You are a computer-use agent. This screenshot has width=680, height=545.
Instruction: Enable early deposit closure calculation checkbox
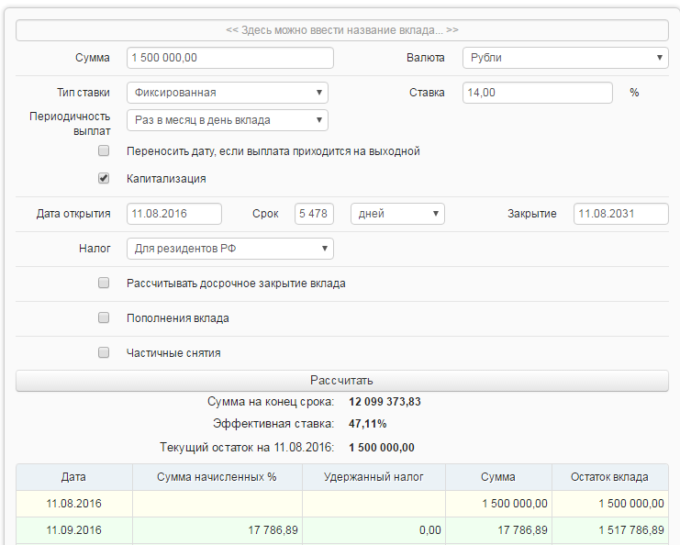pyautogui.click(x=104, y=284)
